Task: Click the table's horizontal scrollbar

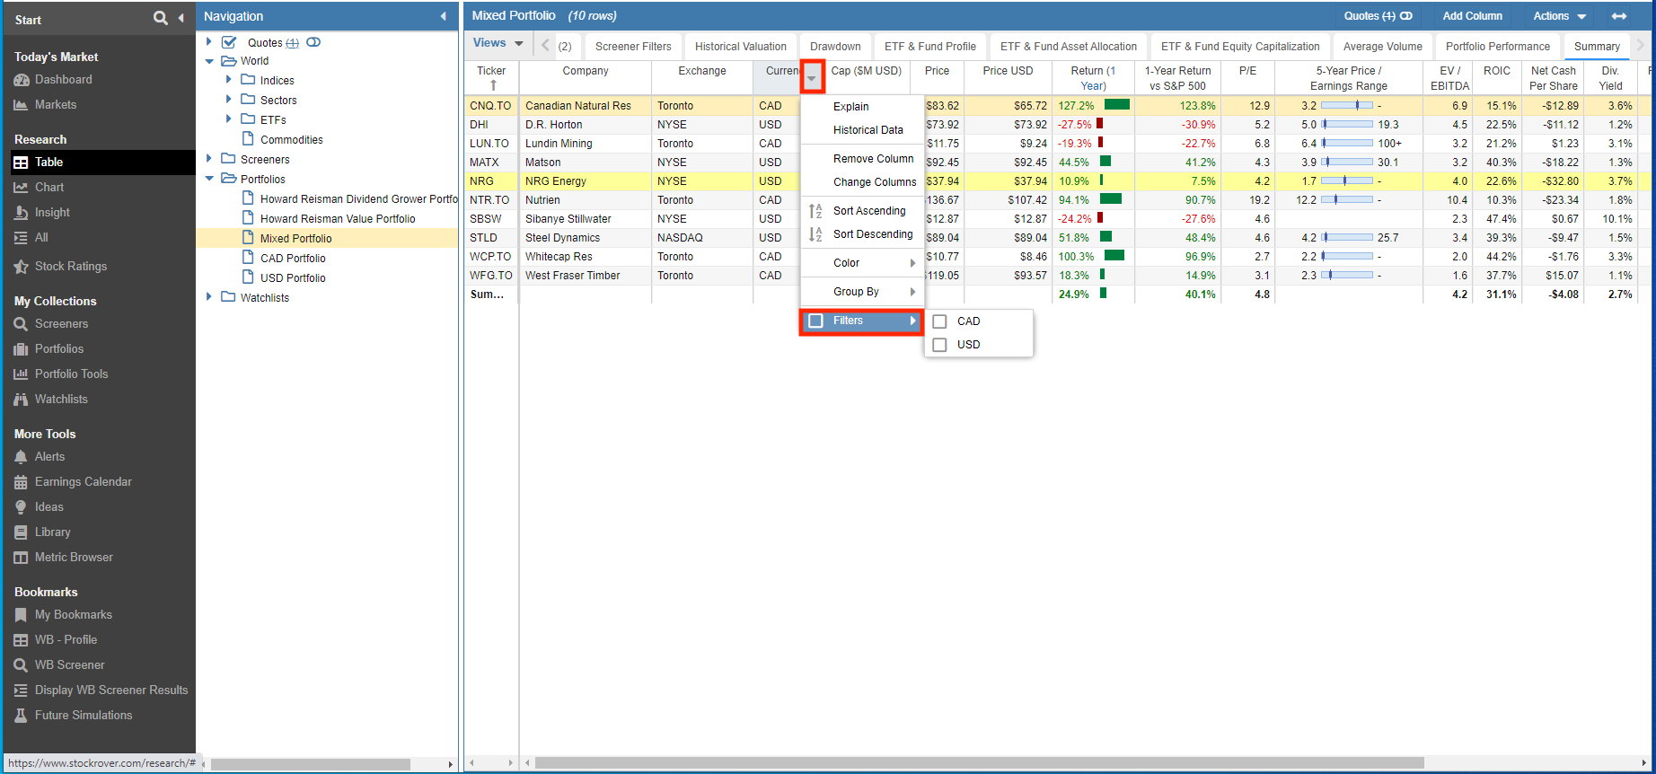Action: point(979,763)
